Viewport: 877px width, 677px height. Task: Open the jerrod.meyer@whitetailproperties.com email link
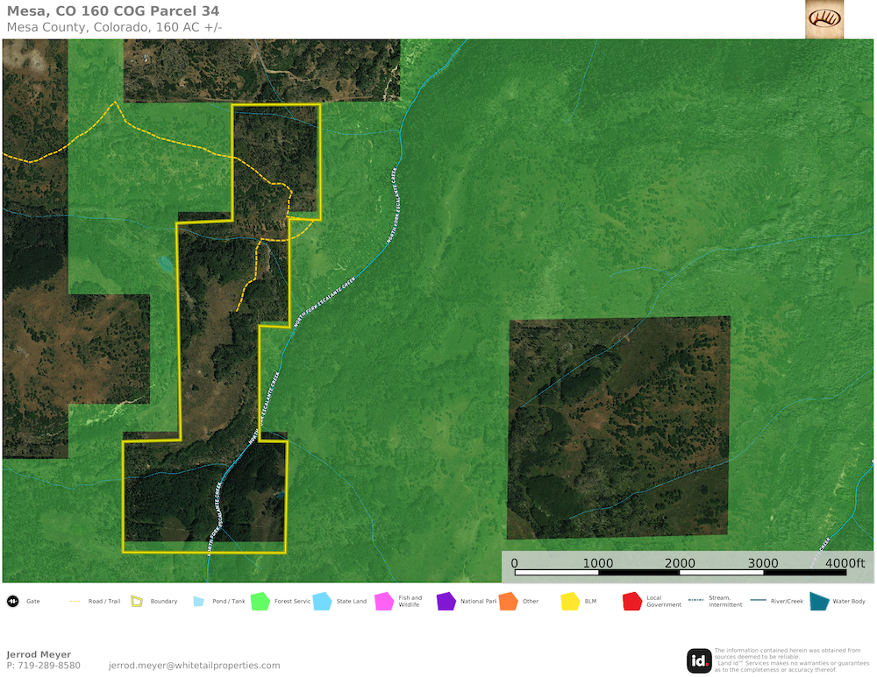pos(194,666)
